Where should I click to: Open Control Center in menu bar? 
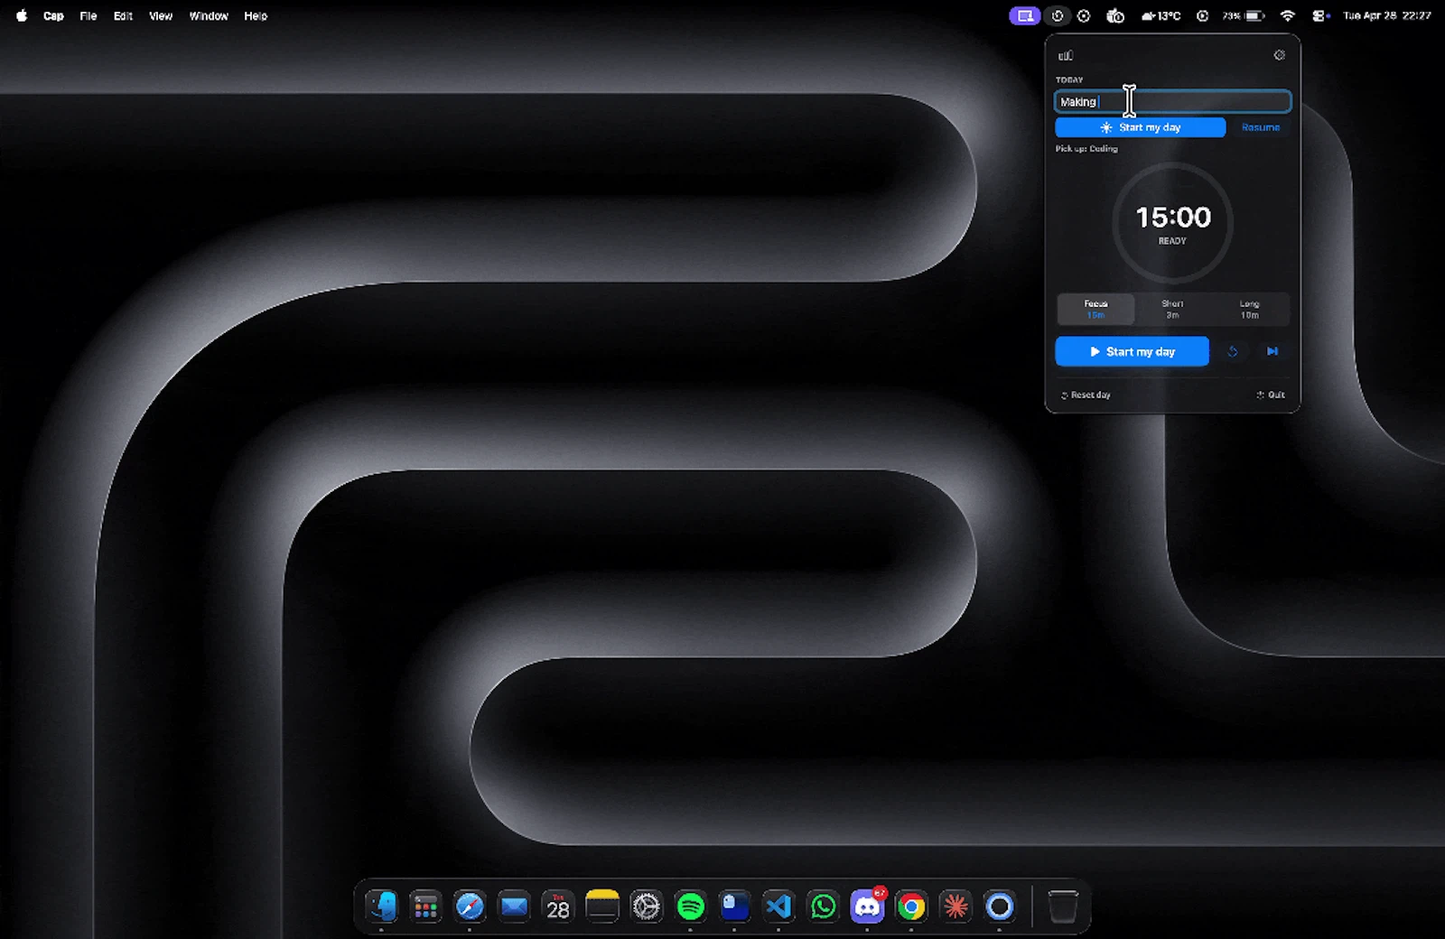1320,15
